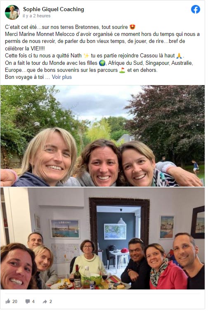Click the globe emoji in the text
This screenshot has width=208, height=313.
[102, 63]
